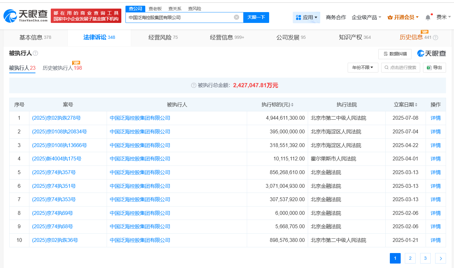Open the 法律诉讼 tab

coord(99,38)
